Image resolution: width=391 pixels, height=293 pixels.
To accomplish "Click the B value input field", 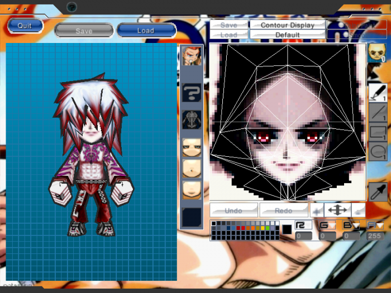I will (x=351, y=236).
